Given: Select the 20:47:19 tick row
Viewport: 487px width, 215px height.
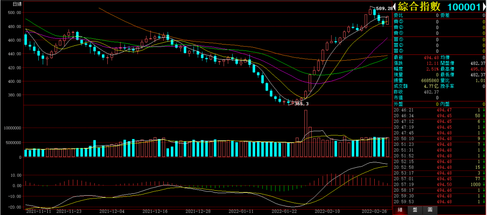Looking at the screenshot, I should click(x=439, y=127).
